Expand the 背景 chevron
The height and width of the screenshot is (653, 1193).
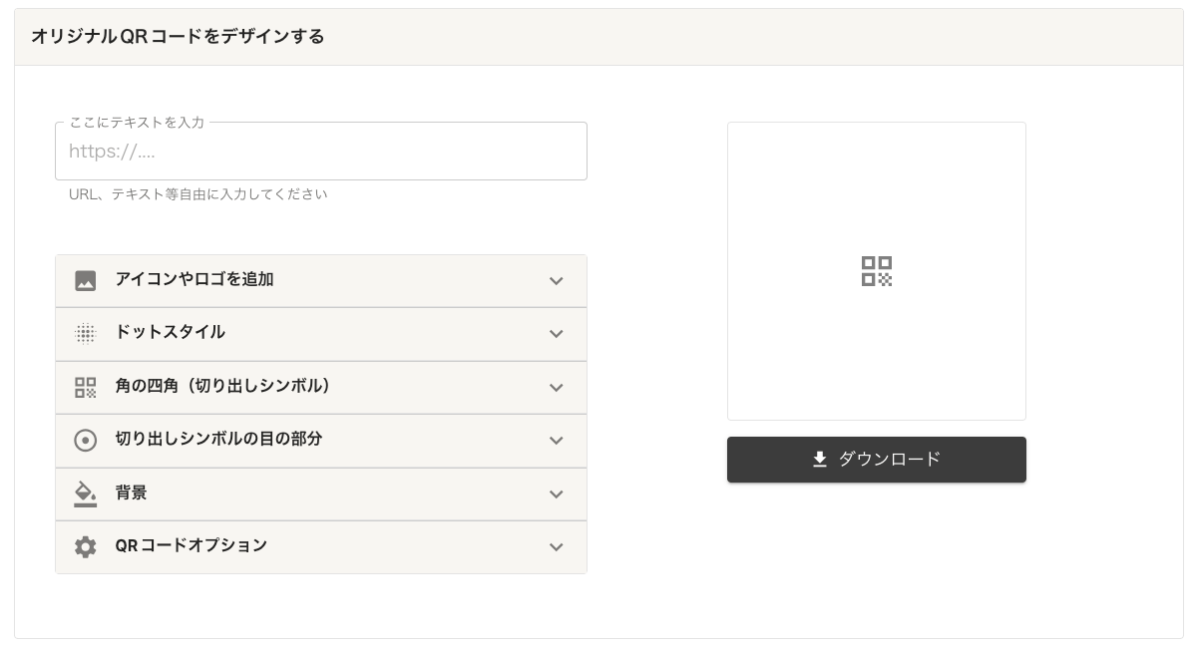pyautogui.click(x=557, y=493)
